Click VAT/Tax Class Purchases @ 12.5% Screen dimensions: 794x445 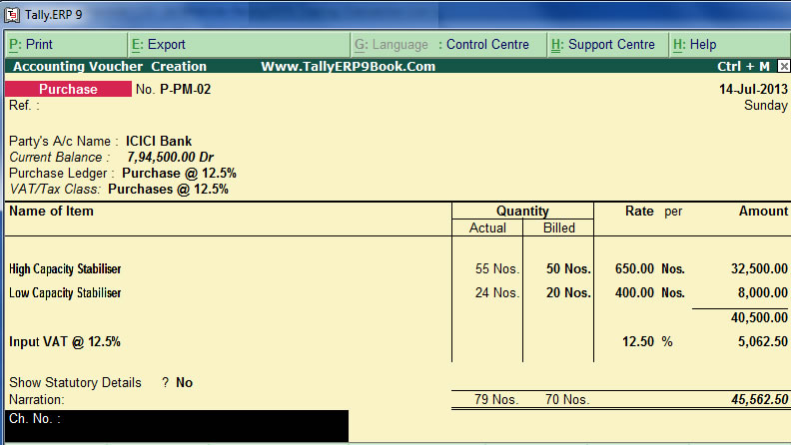tap(168, 190)
